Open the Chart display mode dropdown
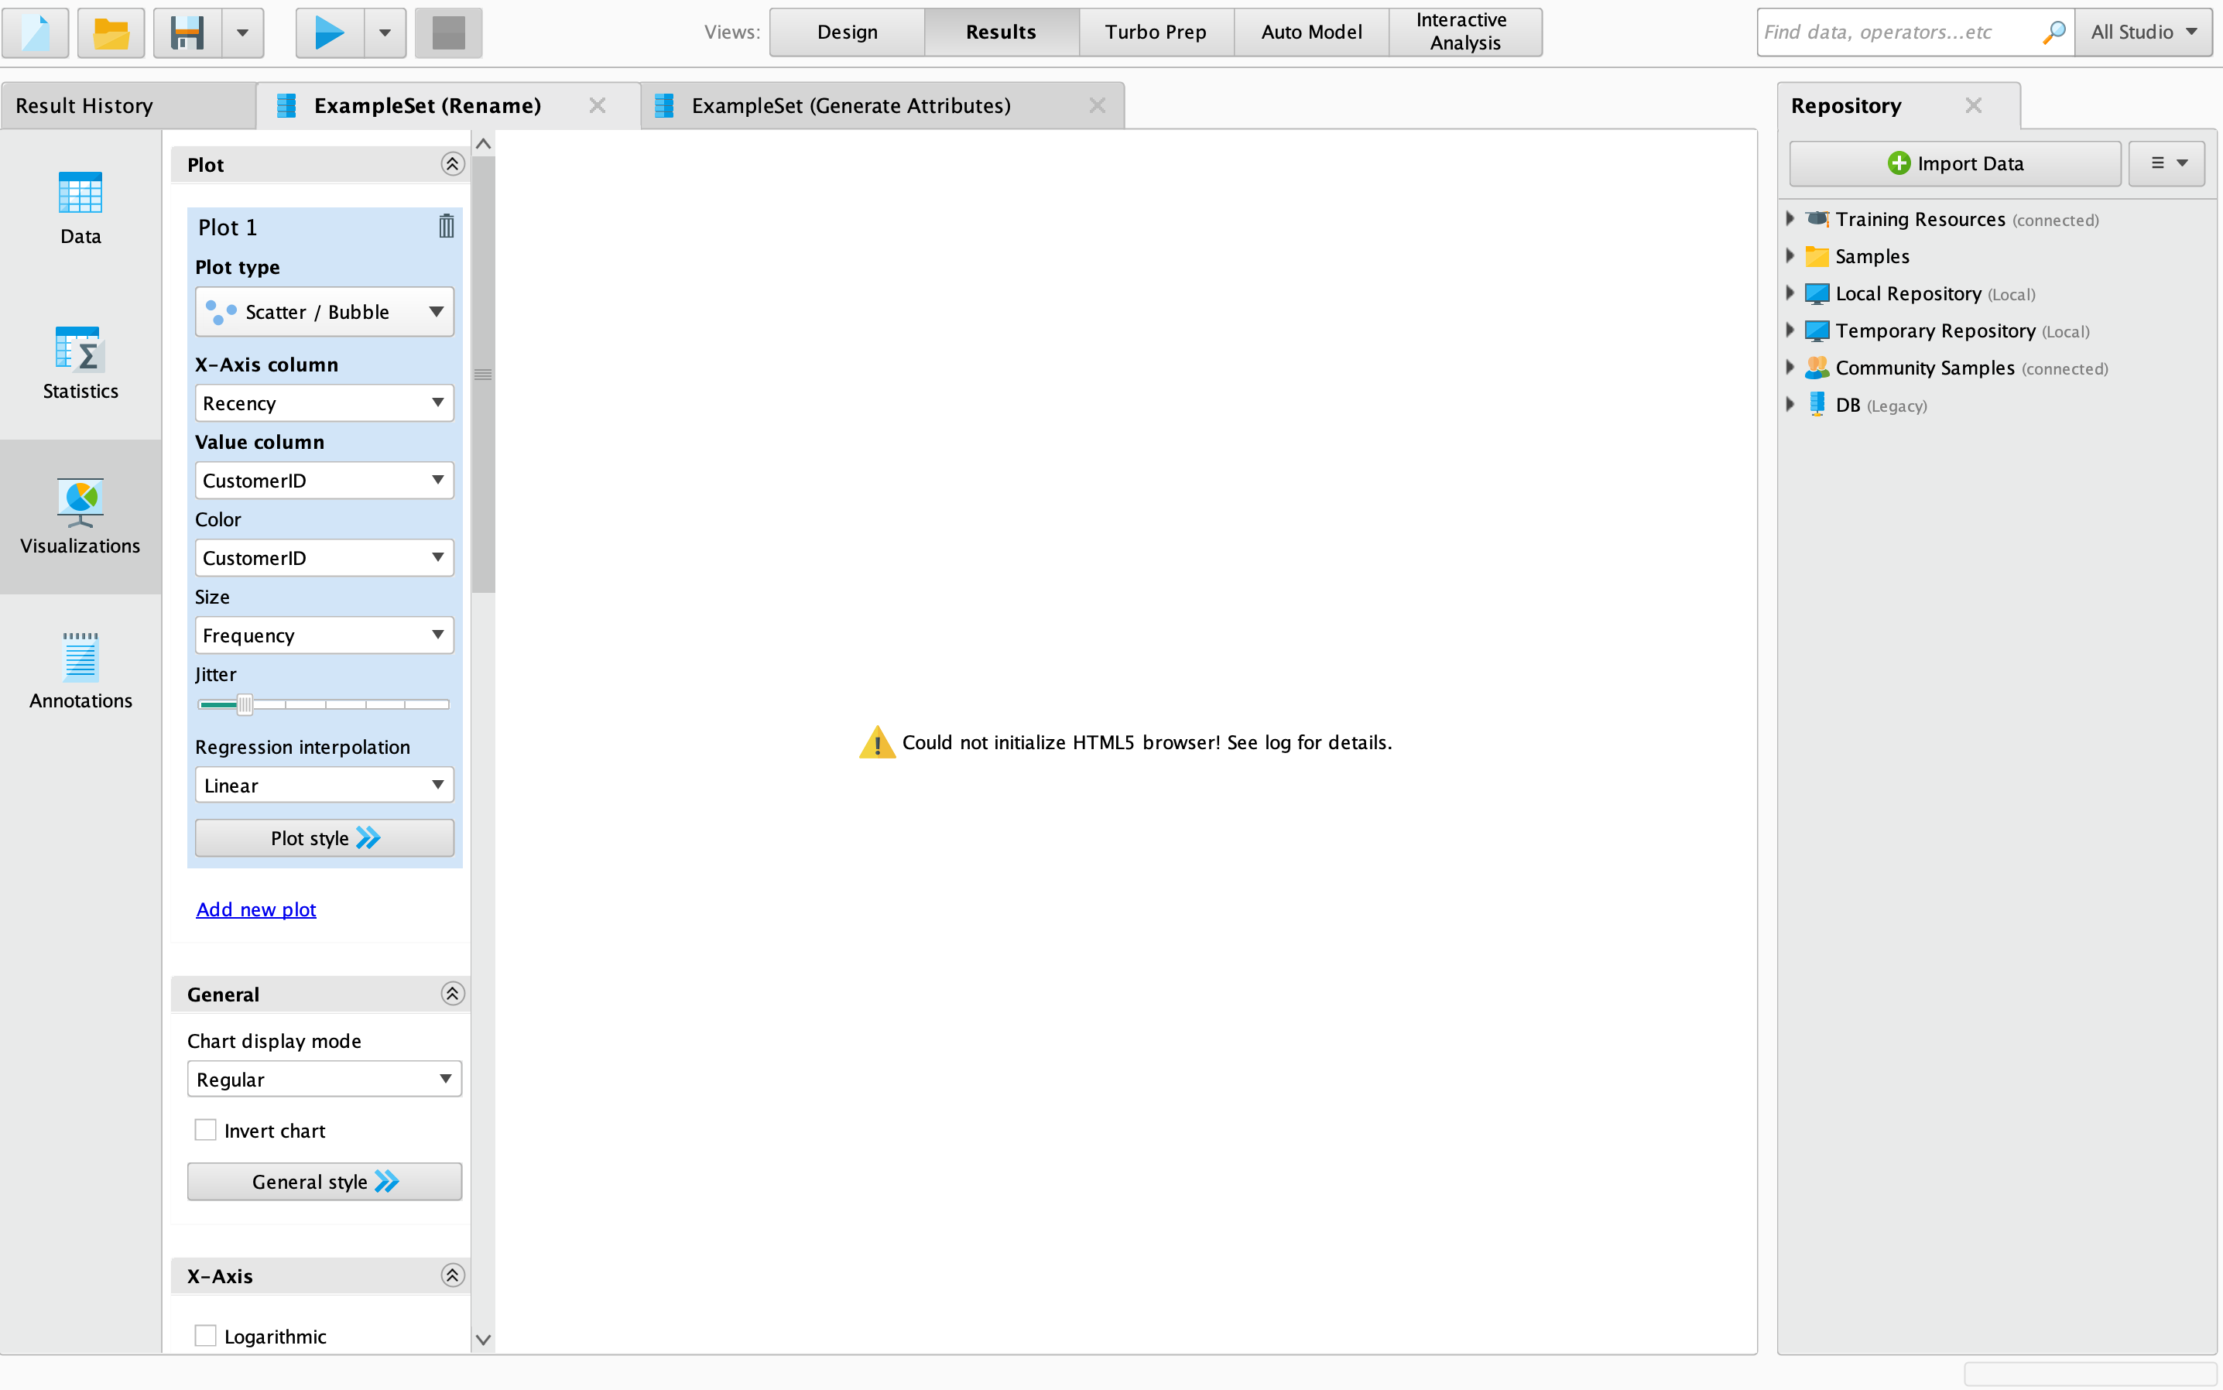 324,1078
